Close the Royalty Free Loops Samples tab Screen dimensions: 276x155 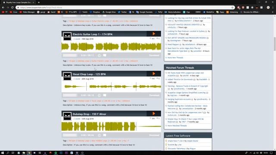[33, 3]
